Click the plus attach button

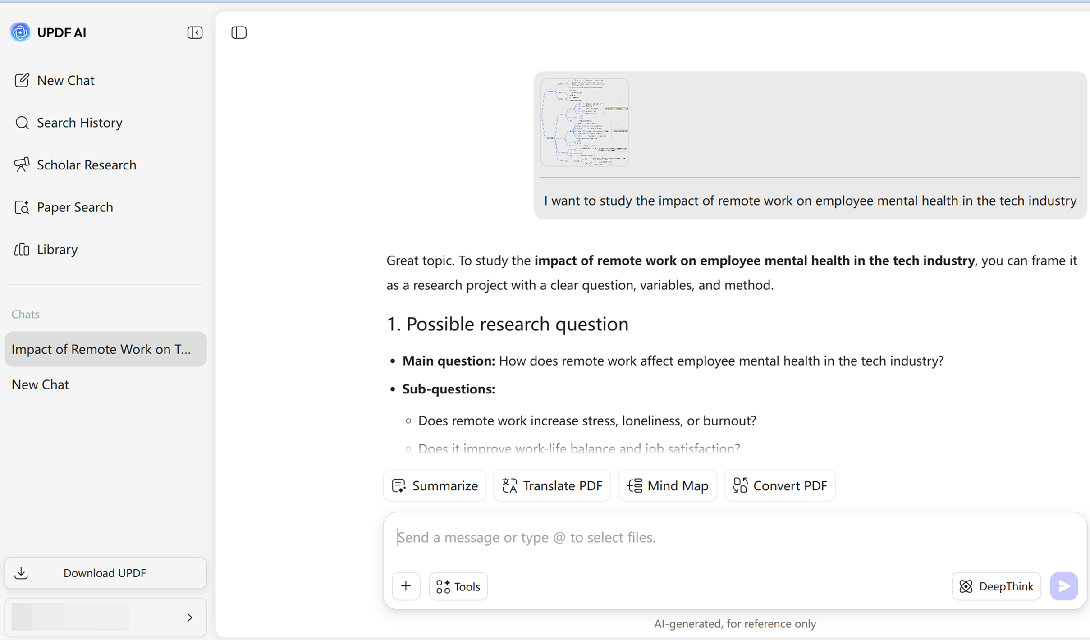(x=406, y=586)
